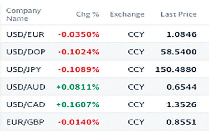Image resolution: width=209 pixels, height=132 pixels.
Task: Open the USD/EUR currency pair
Action: (25, 34)
